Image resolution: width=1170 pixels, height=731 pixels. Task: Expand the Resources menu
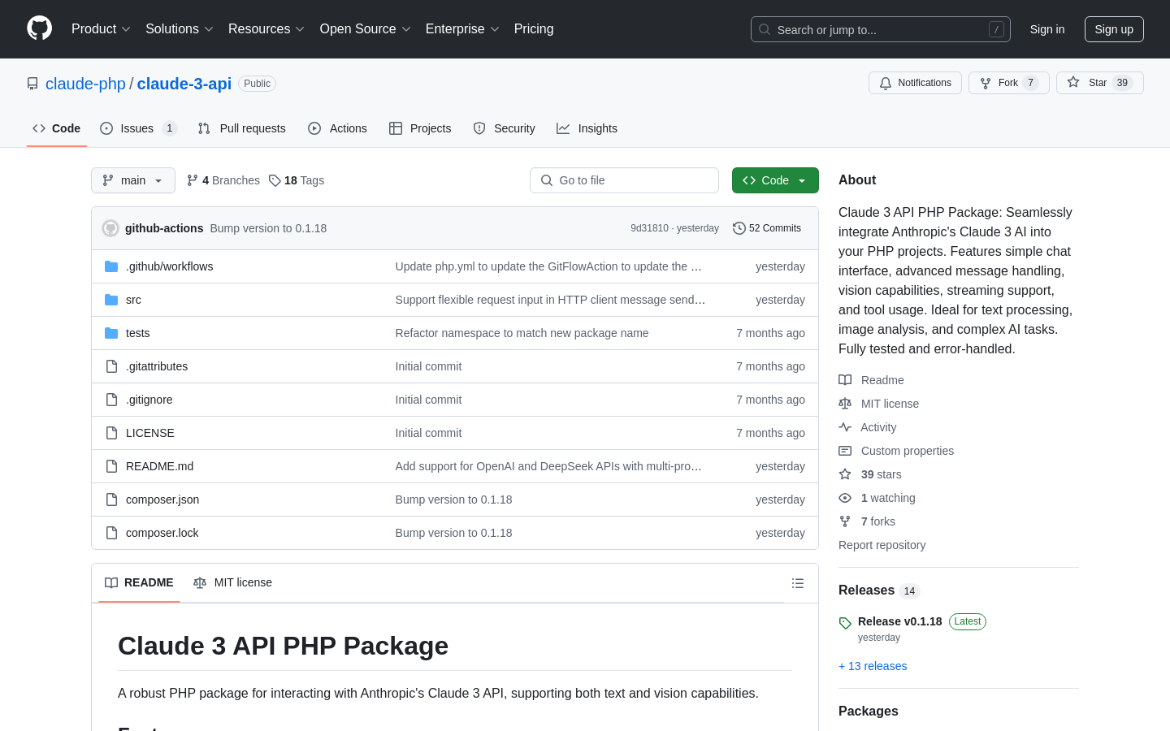pos(266,28)
